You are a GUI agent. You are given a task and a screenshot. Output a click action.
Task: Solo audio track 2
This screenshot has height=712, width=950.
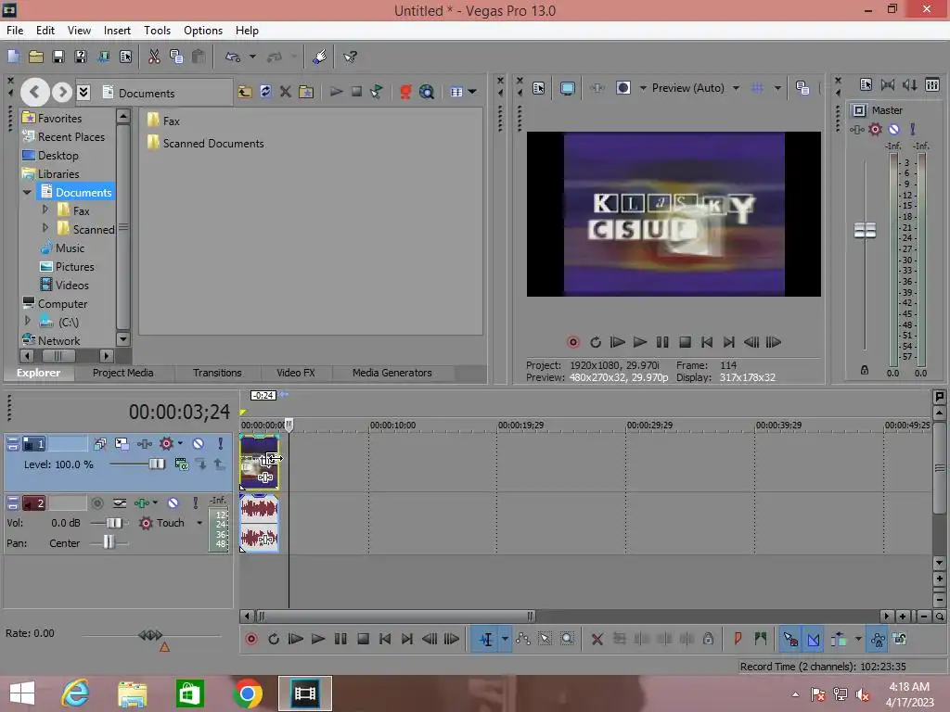tap(195, 503)
